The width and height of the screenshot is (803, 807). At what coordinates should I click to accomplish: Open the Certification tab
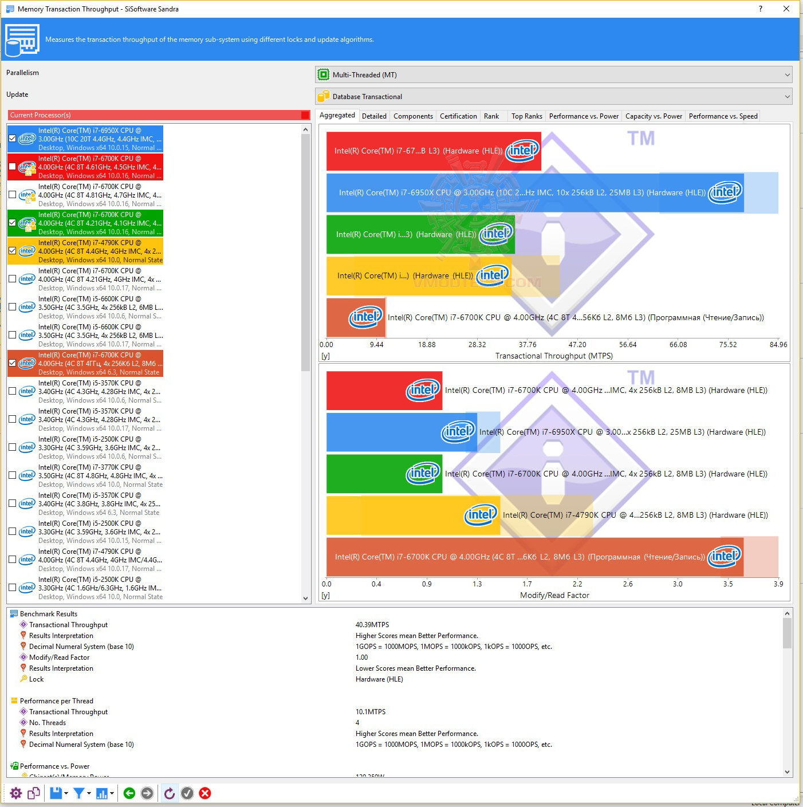458,116
